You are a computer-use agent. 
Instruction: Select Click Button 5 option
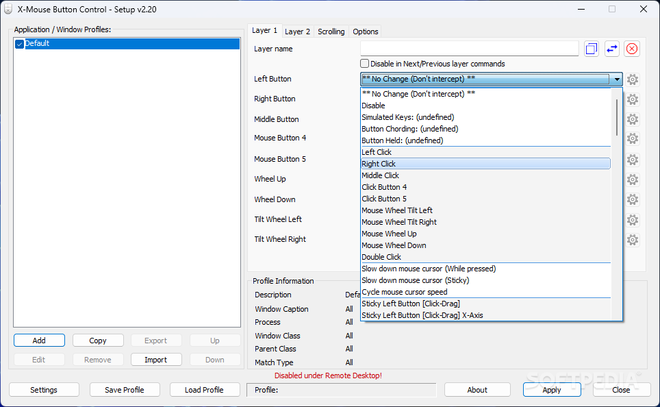pyautogui.click(x=485, y=199)
